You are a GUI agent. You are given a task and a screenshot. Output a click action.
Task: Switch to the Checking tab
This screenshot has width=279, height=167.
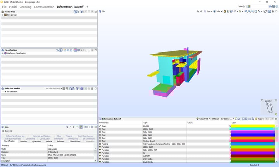pos(26,7)
